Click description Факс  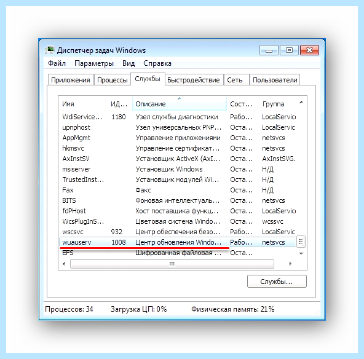coord(143,190)
